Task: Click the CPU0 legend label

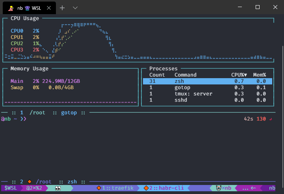Action: tap(17, 31)
